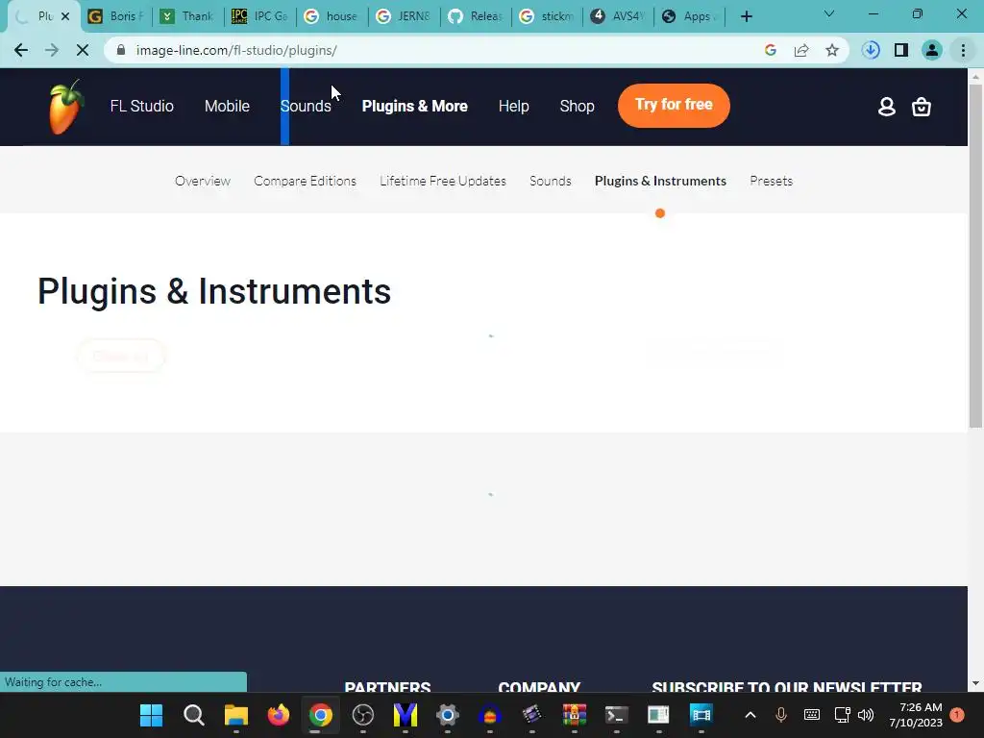Screen dimensions: 984x738
Task: Open the Sounds menu in top navigation
Action: click(x=306, y=106)
